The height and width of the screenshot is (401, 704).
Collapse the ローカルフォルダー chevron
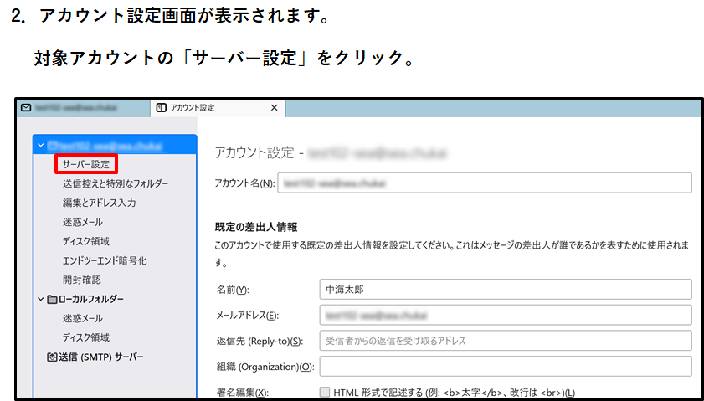point(41,299)
